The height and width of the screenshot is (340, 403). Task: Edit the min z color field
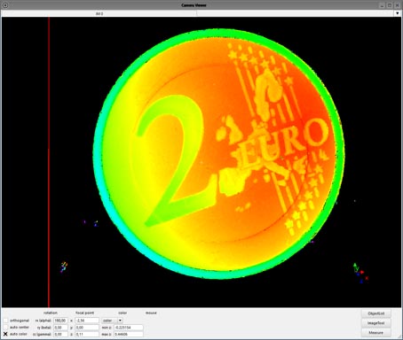(x=129, y=328)
